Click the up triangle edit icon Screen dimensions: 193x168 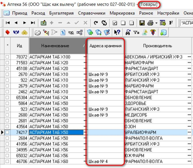(69, 23)
